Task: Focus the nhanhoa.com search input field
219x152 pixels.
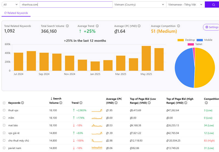Action: (66, 5)
